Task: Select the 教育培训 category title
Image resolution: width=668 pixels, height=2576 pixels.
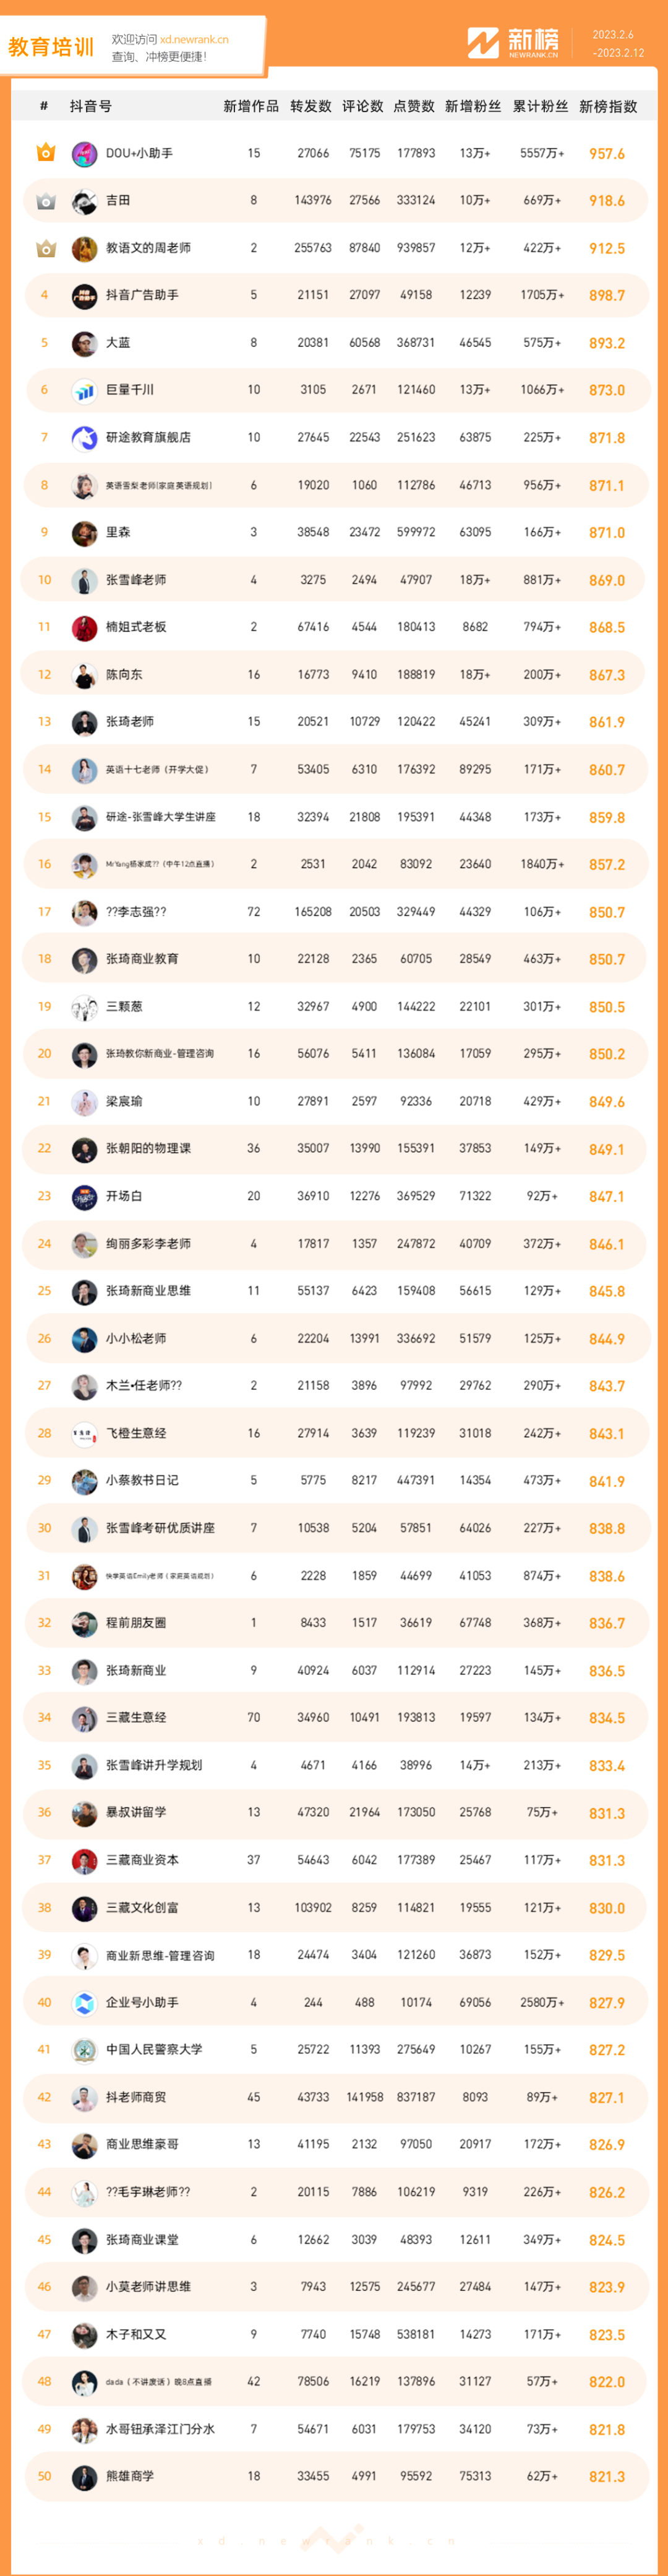Action: [51, 47]
